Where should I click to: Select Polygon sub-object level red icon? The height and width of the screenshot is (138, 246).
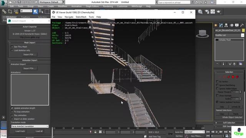[233, 77]
